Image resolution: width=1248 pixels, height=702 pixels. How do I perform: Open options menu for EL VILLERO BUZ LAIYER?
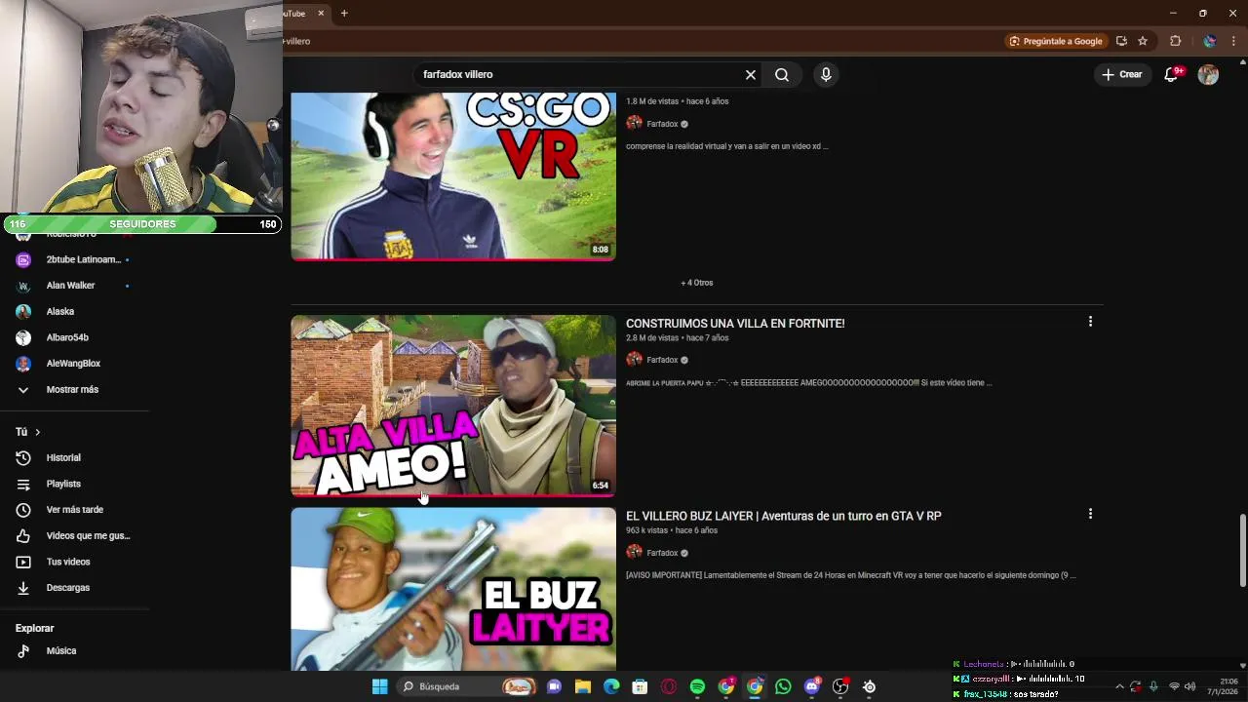click(x=1090, y=514)
